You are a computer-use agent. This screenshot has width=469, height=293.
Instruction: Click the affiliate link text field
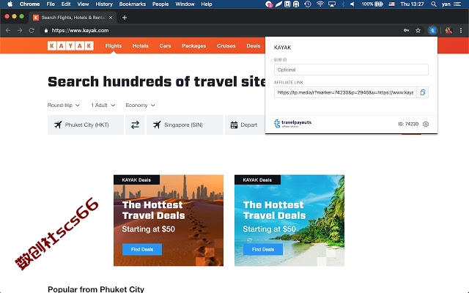click(345, 92)
